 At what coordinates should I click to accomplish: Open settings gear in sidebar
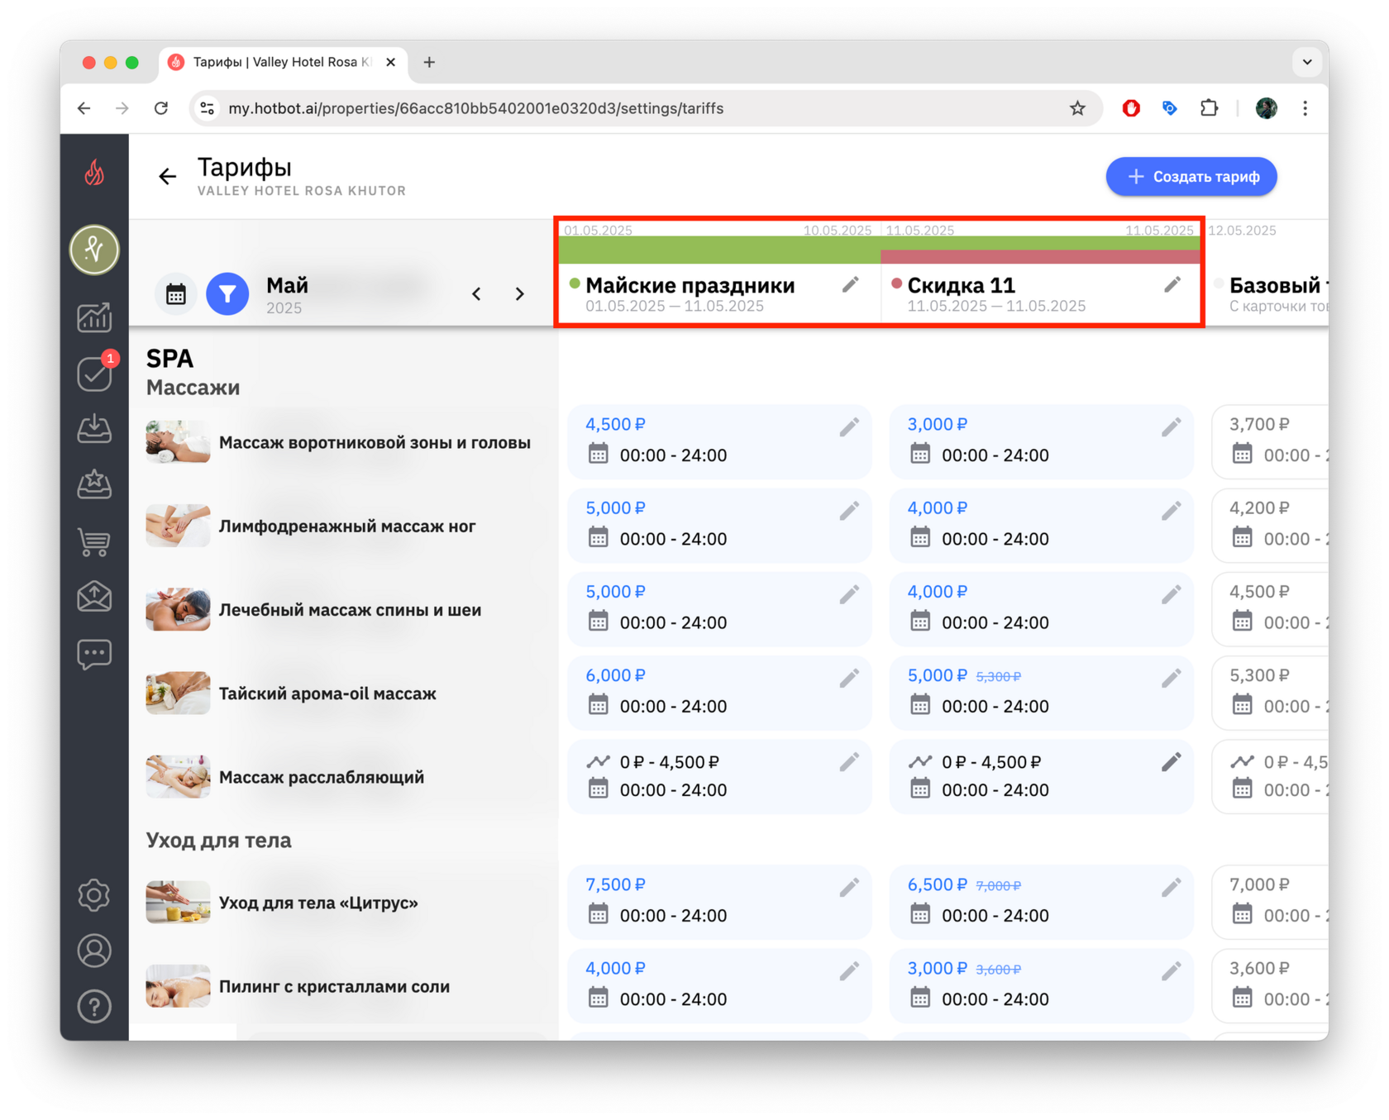click(94, 895)
